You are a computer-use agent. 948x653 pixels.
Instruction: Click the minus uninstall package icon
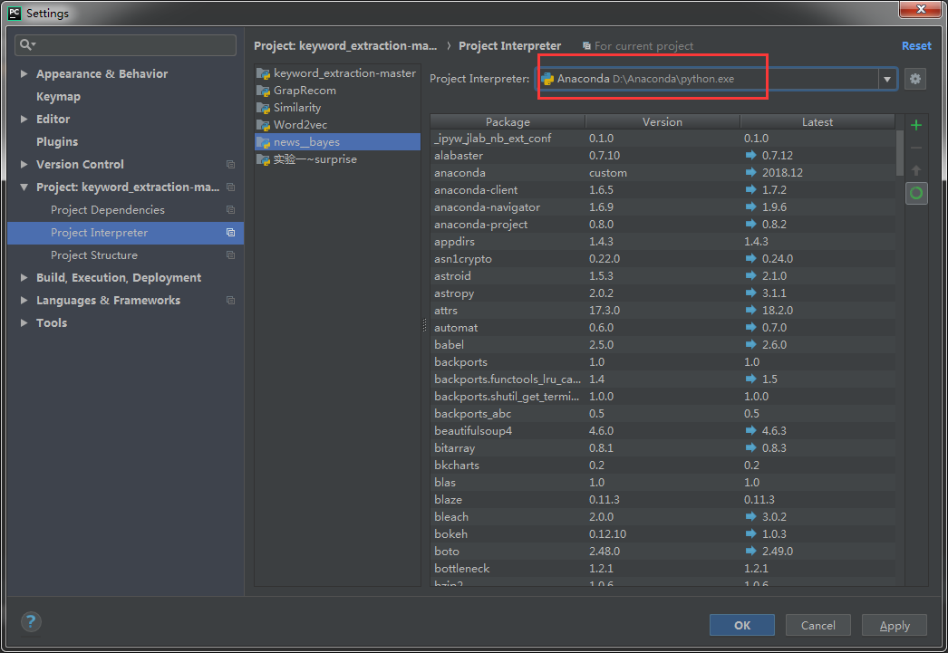(916, 148)
